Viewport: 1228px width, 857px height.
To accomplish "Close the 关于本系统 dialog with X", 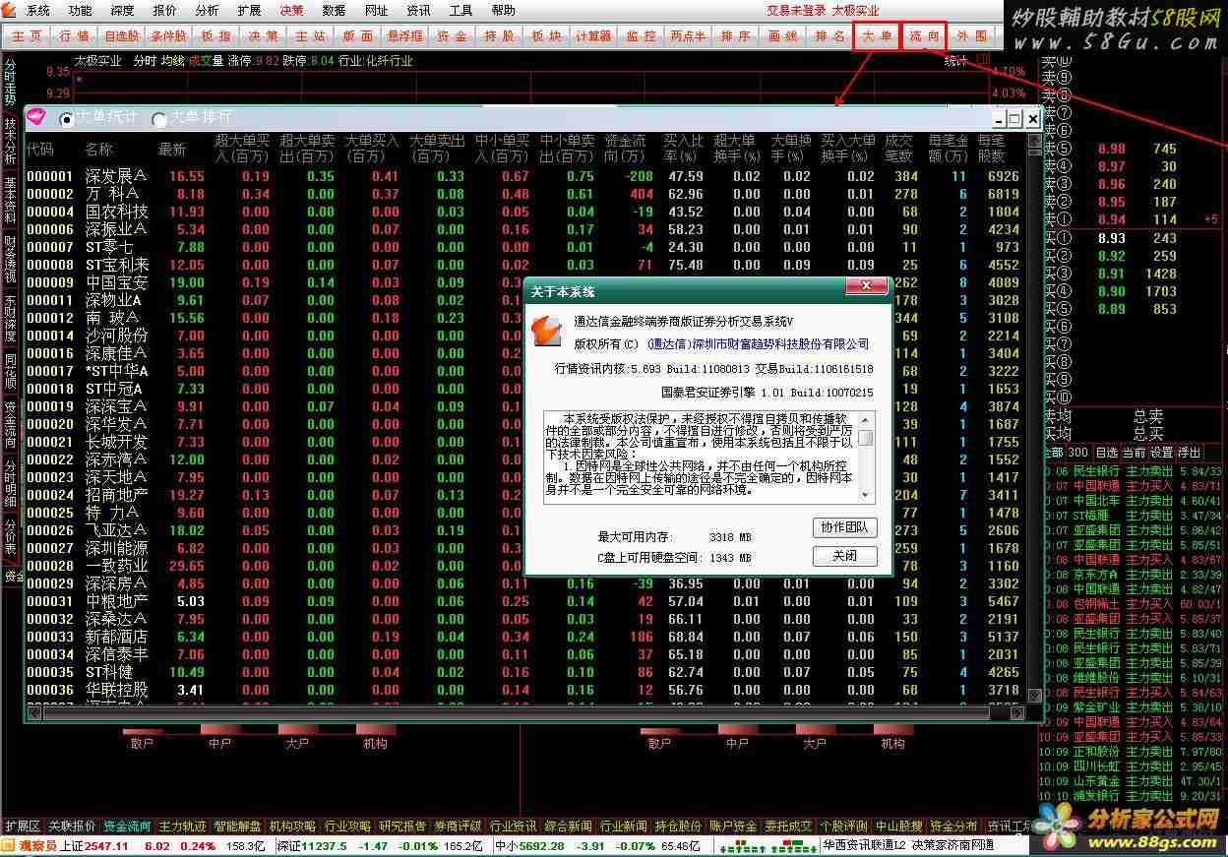I will 866,287.
